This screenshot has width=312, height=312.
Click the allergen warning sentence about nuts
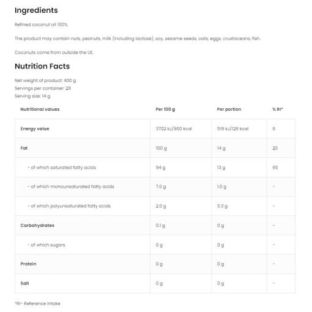[x=138, y=39]
